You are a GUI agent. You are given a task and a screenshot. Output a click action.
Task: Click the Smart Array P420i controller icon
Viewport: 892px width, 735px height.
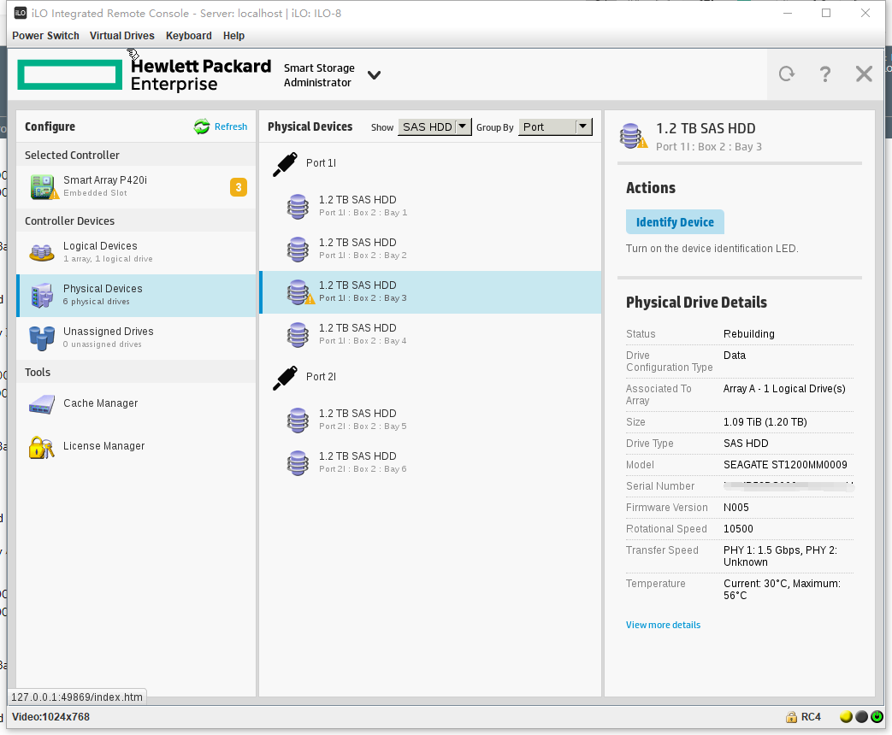tap(44, 187)
